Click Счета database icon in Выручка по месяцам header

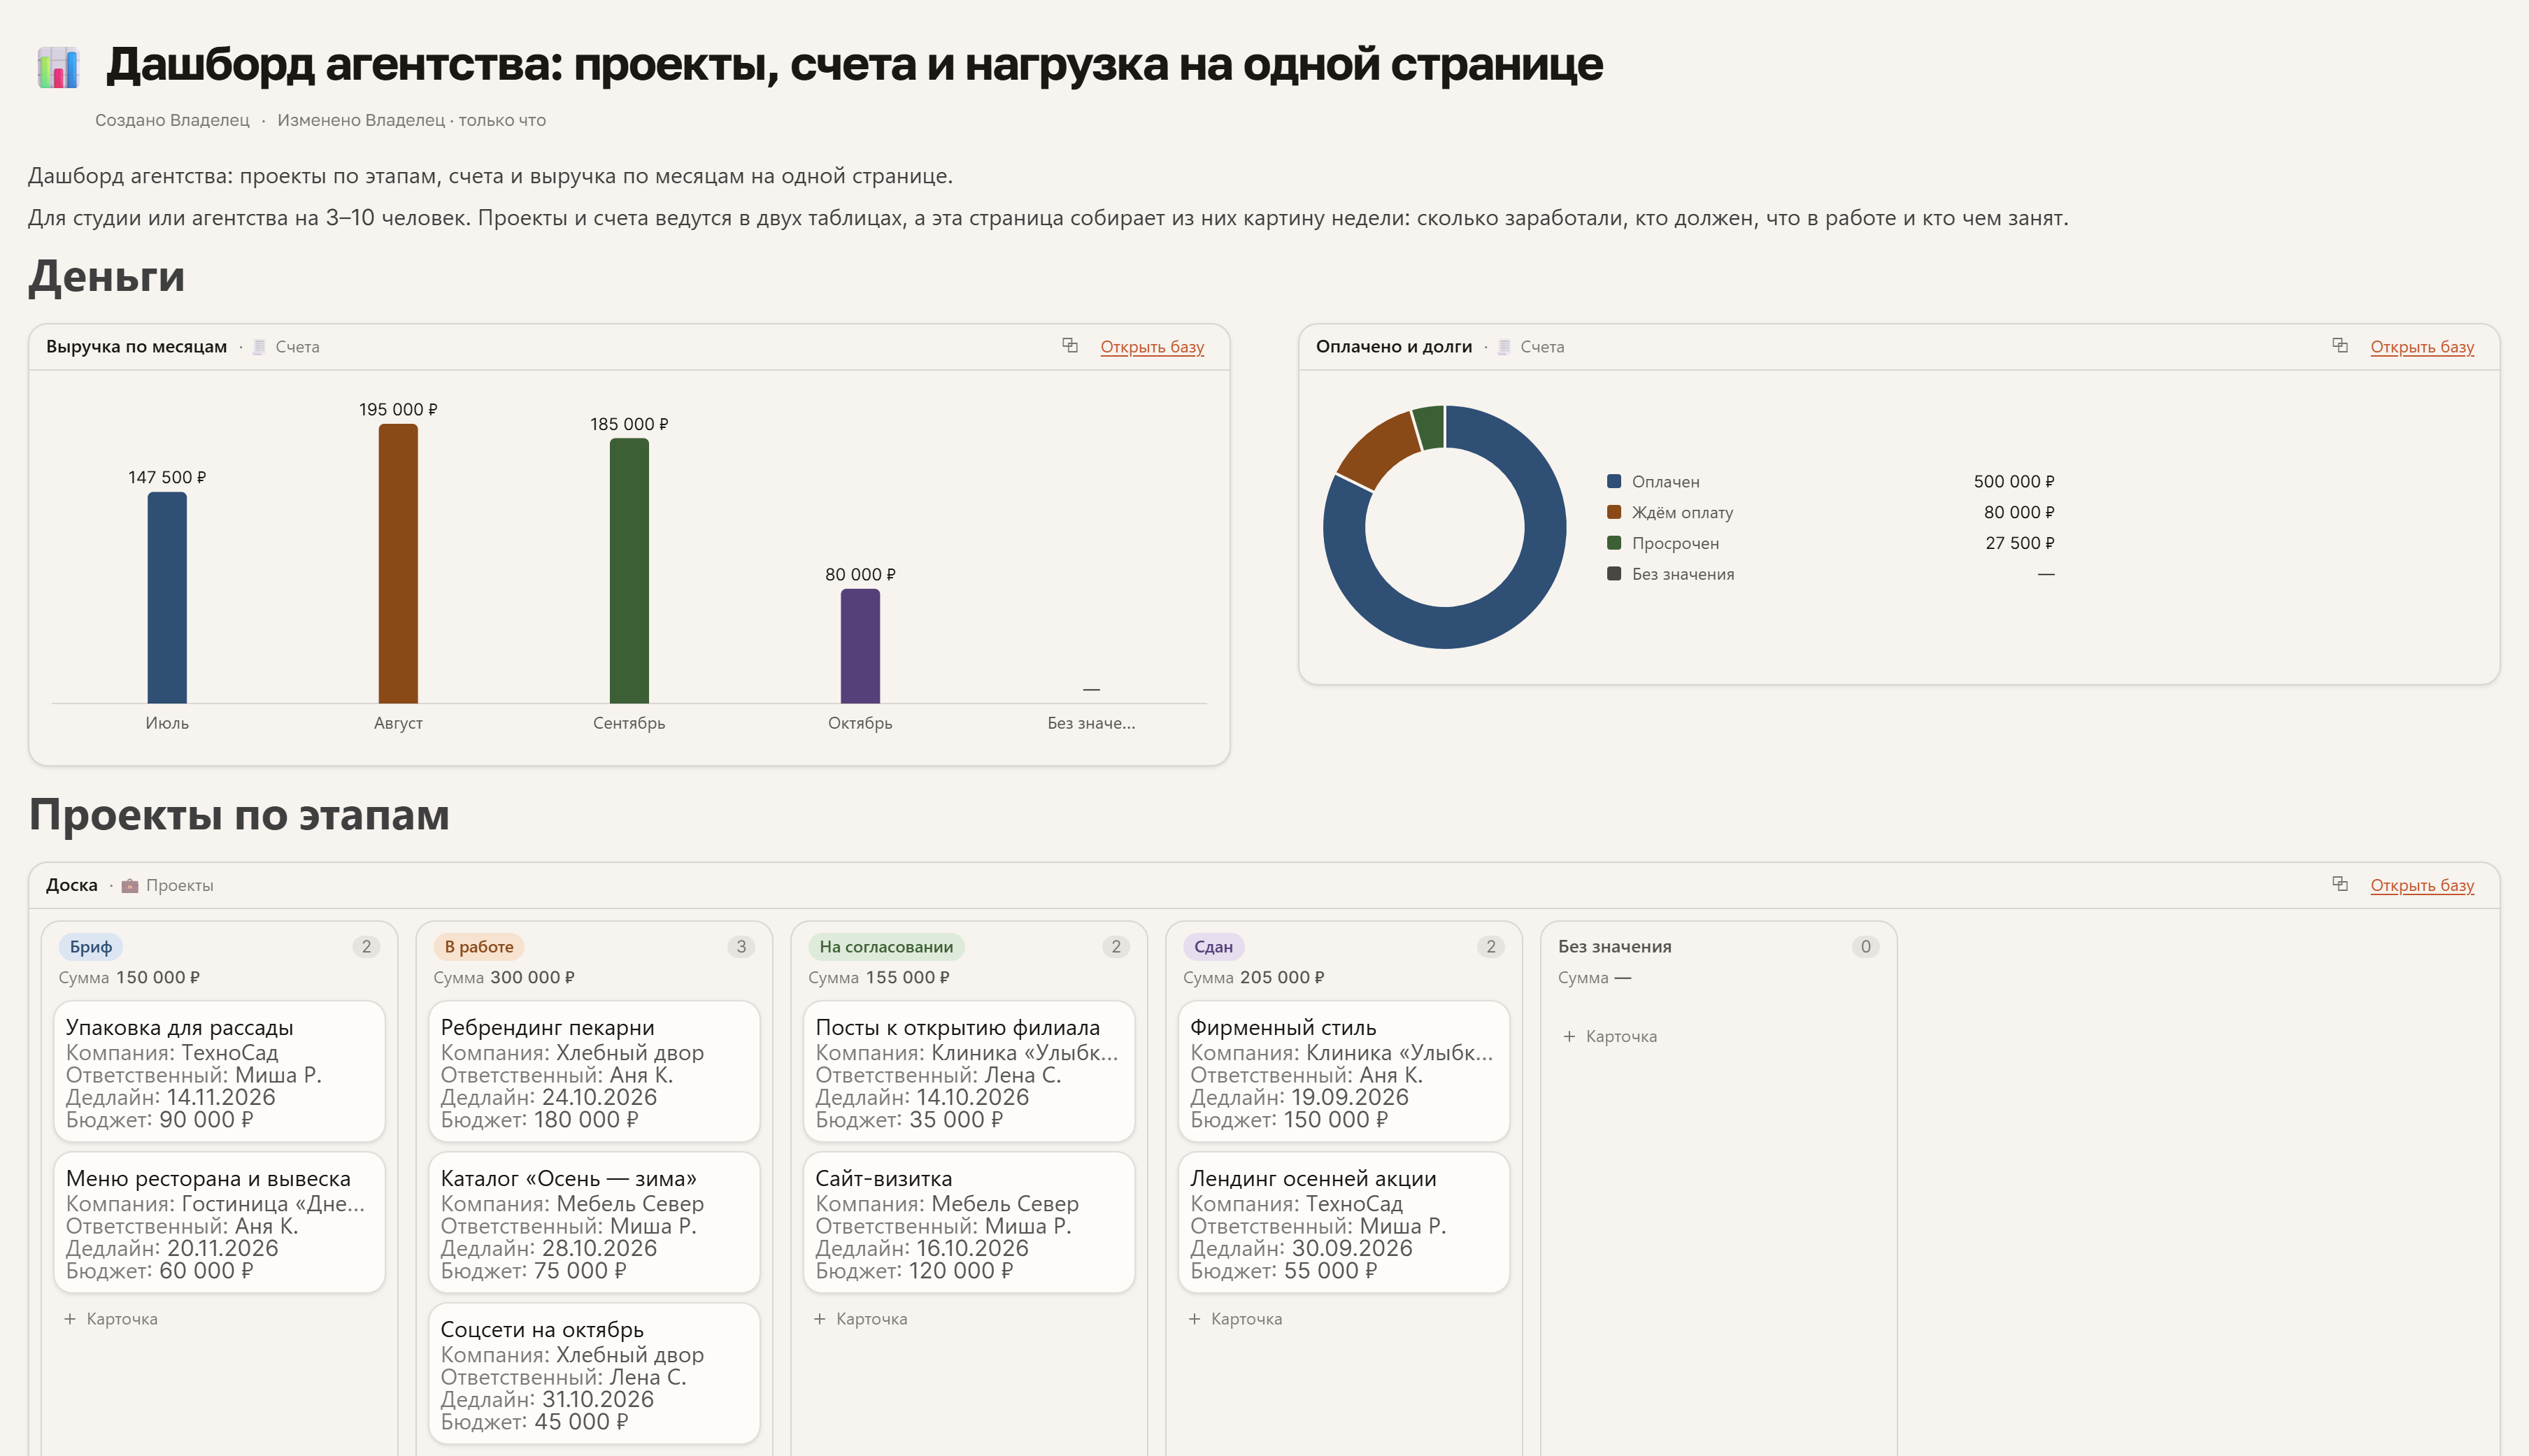[259, 347]
